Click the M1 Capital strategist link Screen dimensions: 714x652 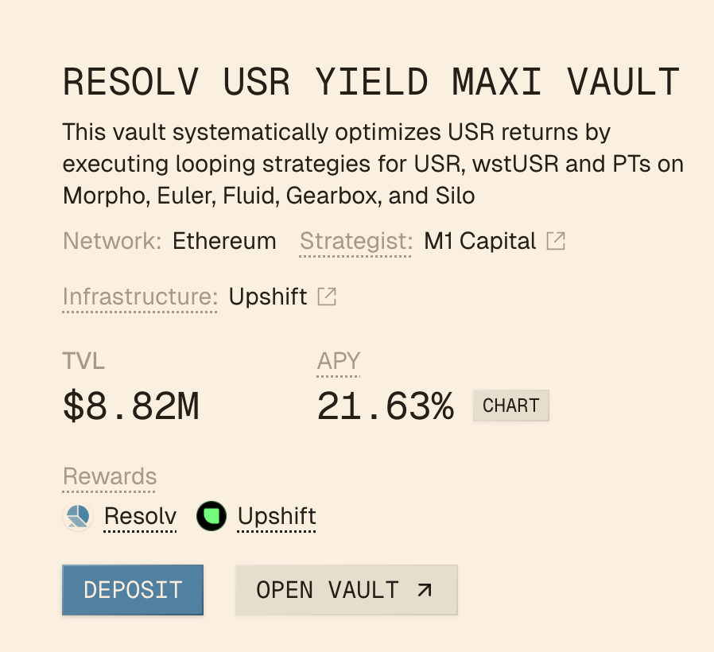click(479, 241)
